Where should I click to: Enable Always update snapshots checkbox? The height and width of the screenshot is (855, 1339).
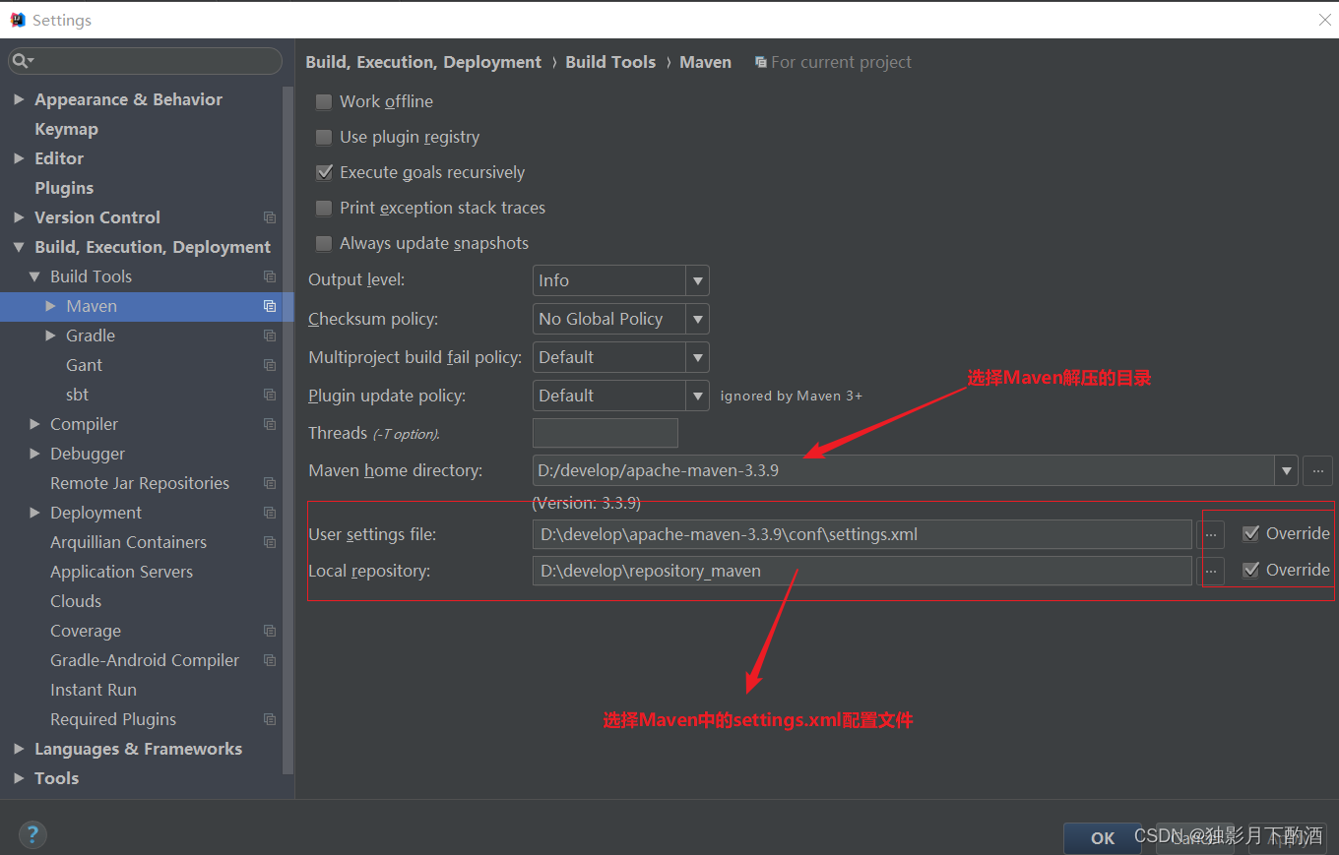tap(324, 243)
